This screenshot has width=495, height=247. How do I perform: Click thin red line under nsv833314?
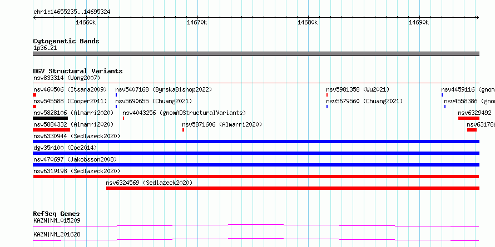click(x=256, y=83)
